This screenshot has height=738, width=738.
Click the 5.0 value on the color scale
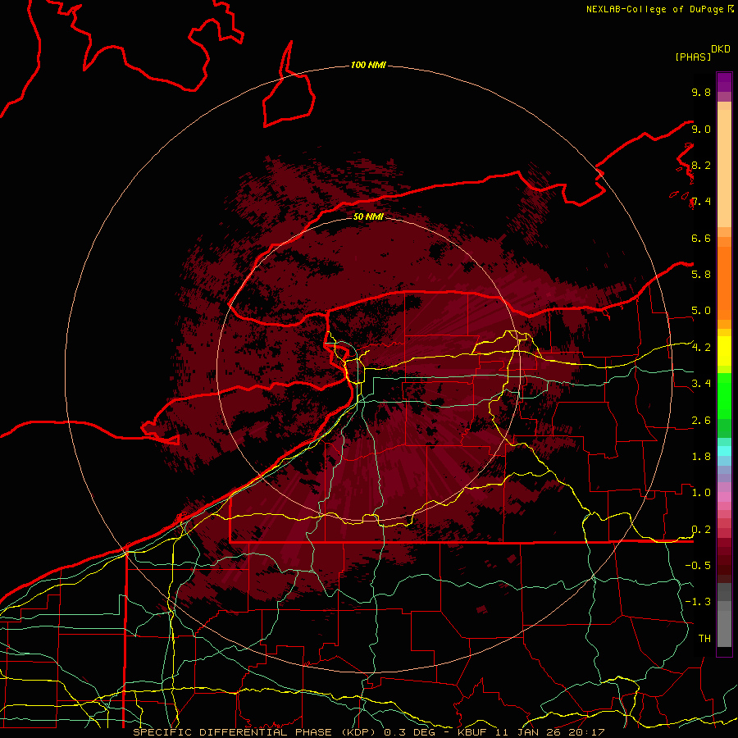point(701,311)
